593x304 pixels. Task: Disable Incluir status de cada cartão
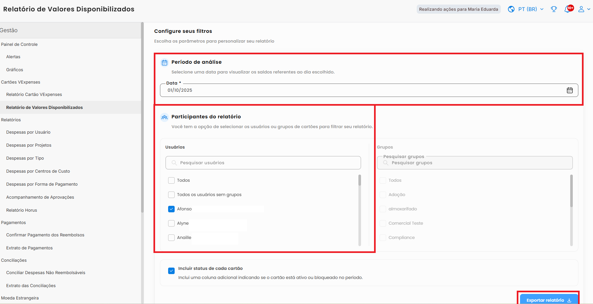[x=171, y=271]
